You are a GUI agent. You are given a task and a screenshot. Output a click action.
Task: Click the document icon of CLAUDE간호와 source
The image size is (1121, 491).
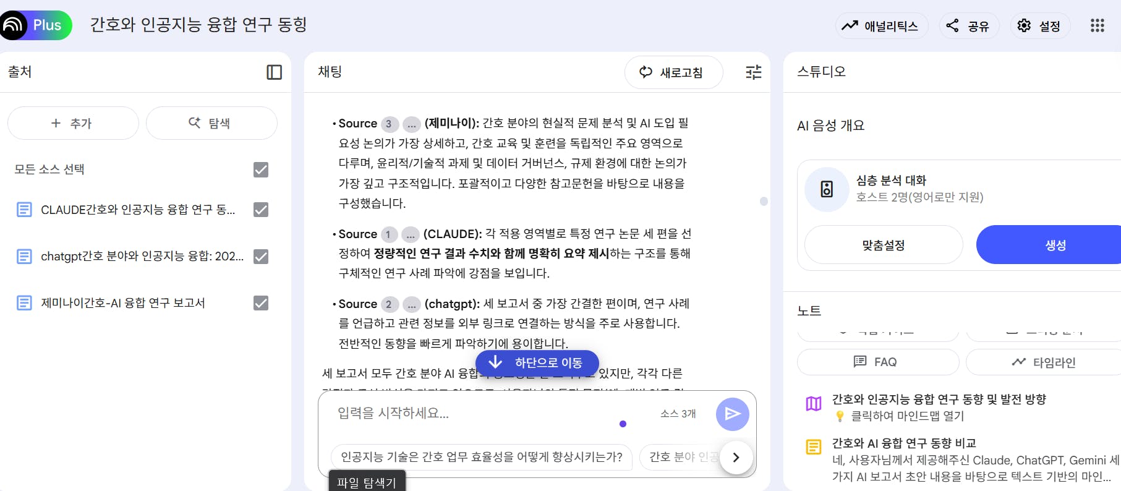pyautogui.click(x=24, y=210)
